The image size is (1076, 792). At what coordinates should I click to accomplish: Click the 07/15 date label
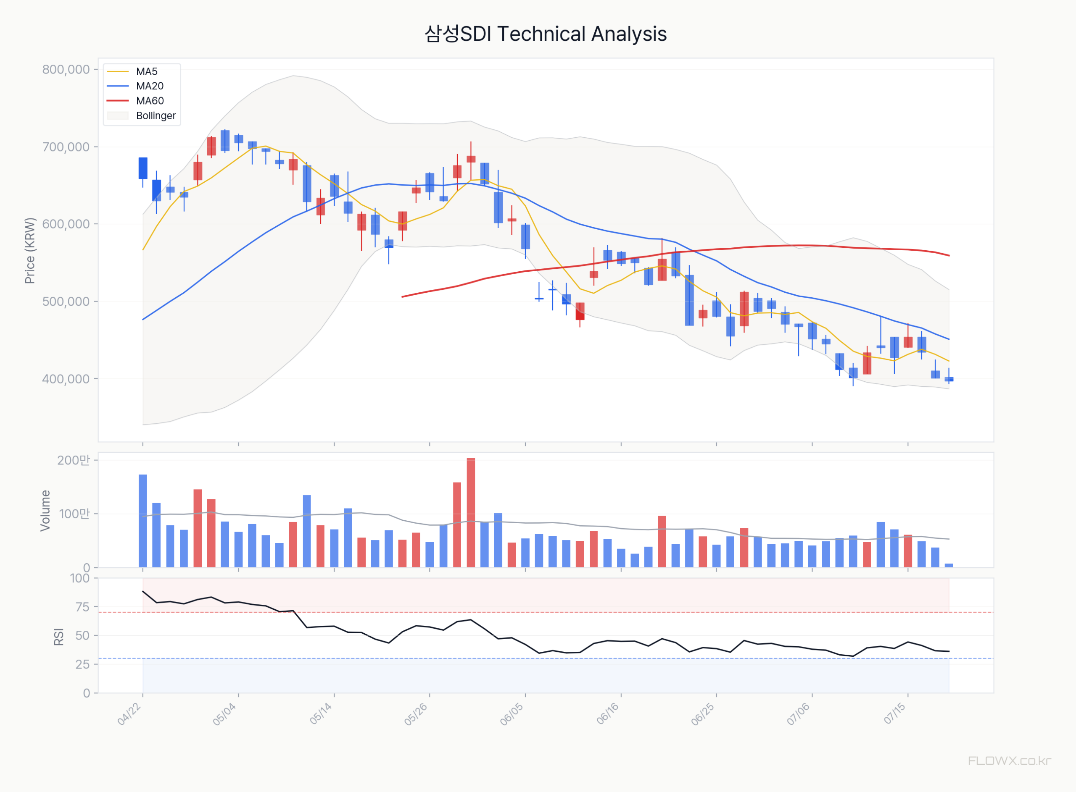(895, 714)
